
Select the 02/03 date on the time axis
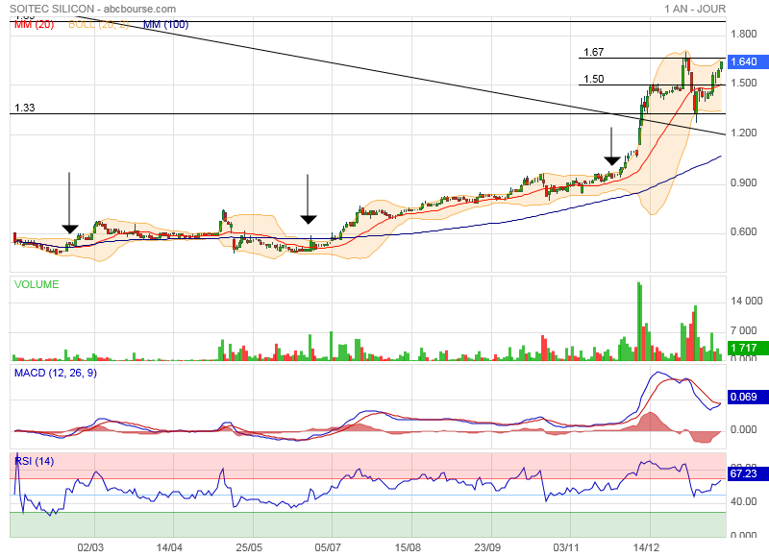click(x=90, y=547)
